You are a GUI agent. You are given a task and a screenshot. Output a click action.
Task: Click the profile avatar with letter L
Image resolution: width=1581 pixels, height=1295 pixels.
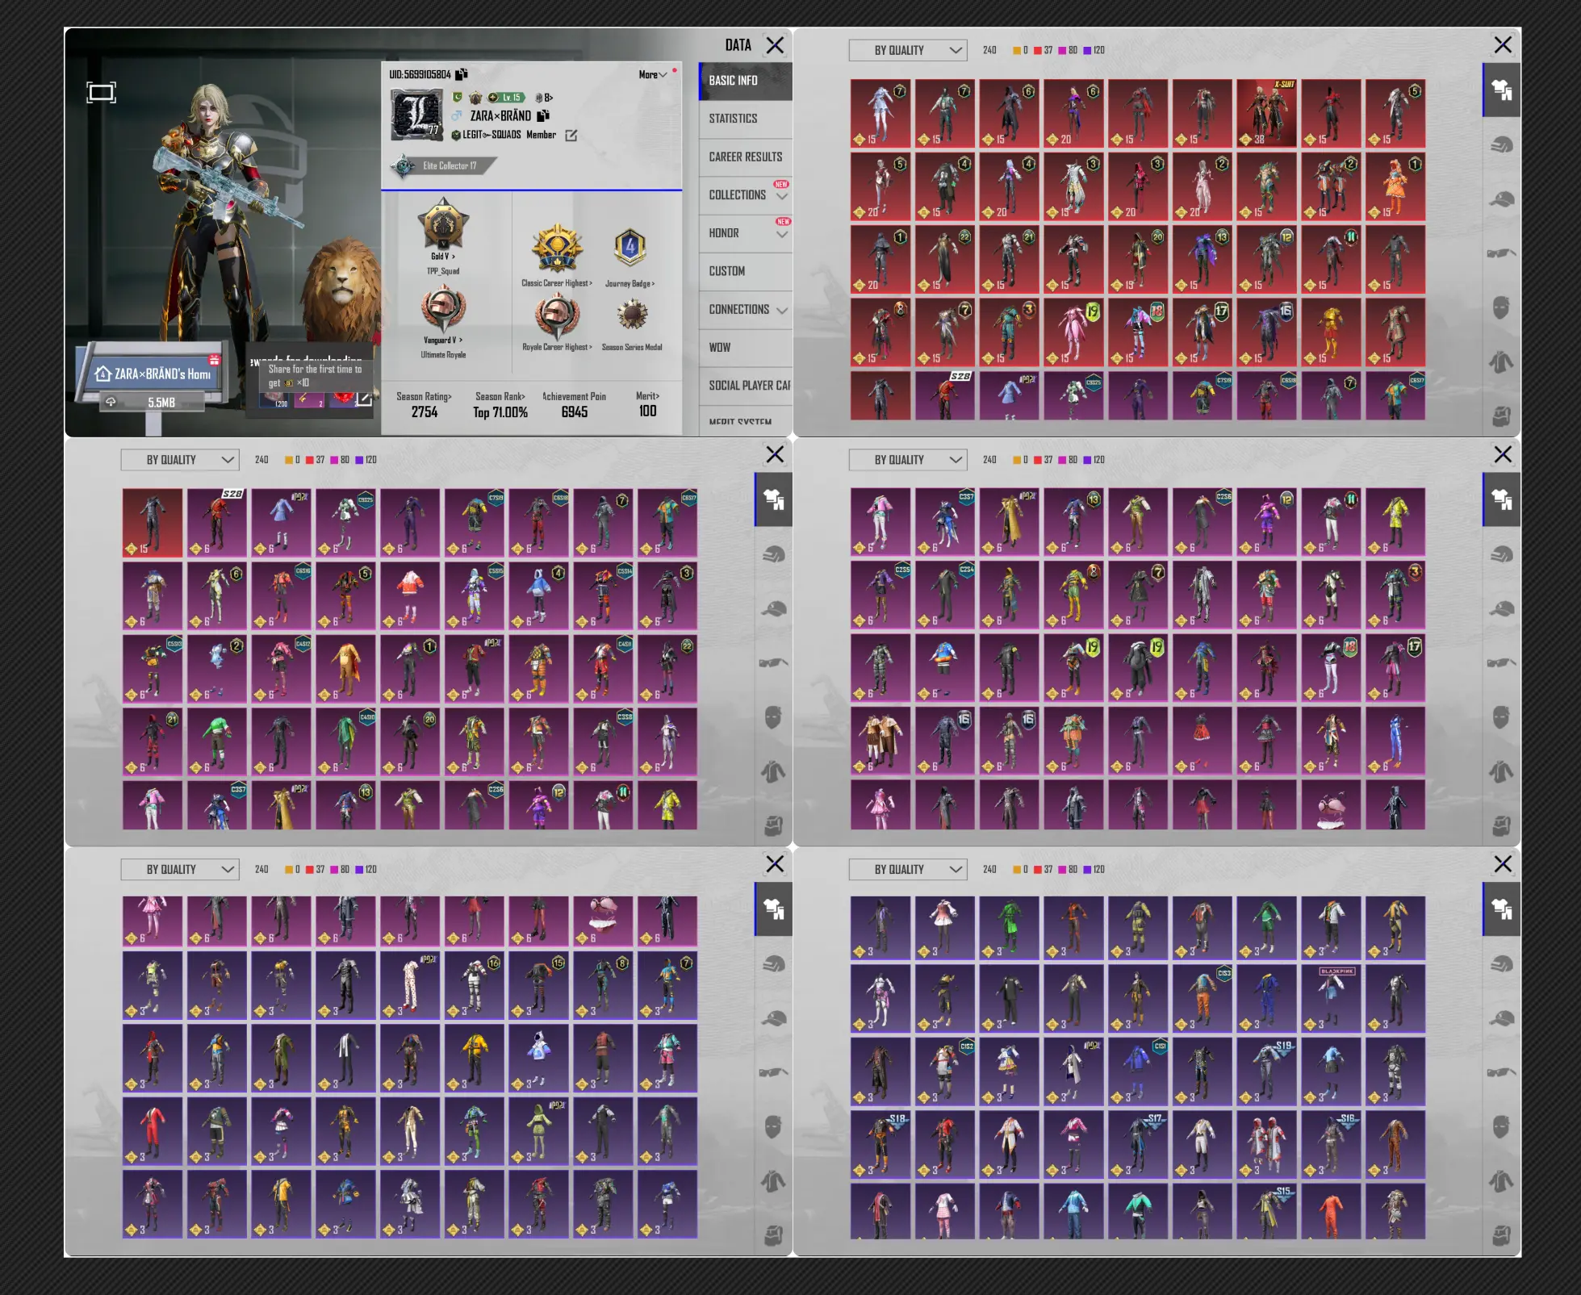point(416,115)
